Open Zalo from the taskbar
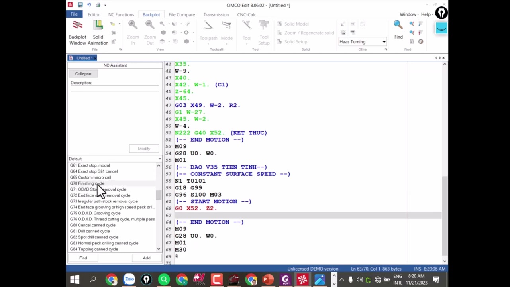Image resolution: width=510 pixels, height=287 pixels. [x=129, y=279]
